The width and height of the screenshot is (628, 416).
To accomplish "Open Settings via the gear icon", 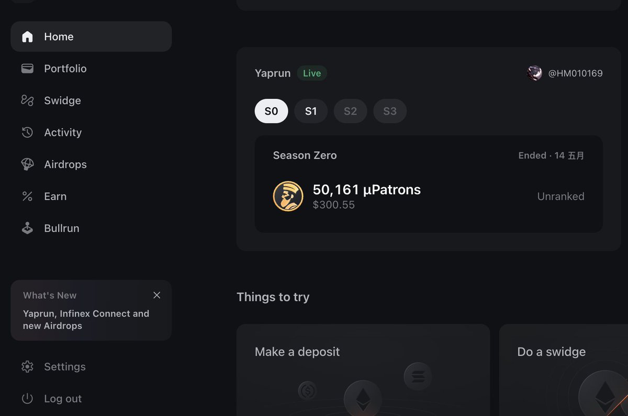I will click(x=27, y=367).
